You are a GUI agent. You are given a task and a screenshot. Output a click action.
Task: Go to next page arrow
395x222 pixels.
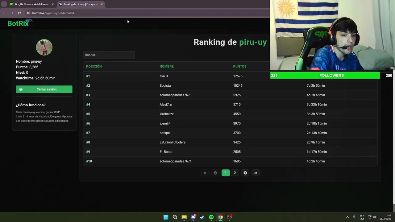click(245, 173)
